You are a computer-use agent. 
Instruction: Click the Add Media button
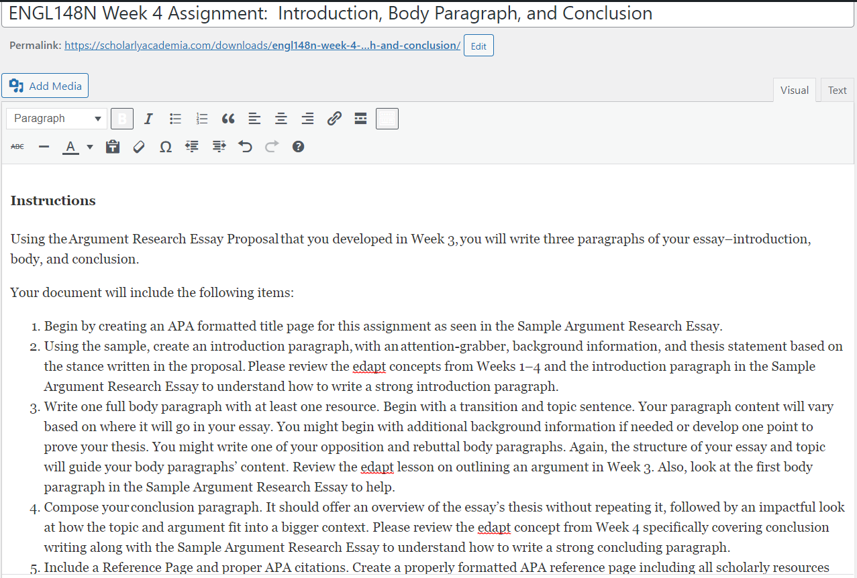tap(45, 86)
